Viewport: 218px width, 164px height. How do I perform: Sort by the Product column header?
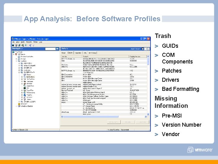pos(105,56)
